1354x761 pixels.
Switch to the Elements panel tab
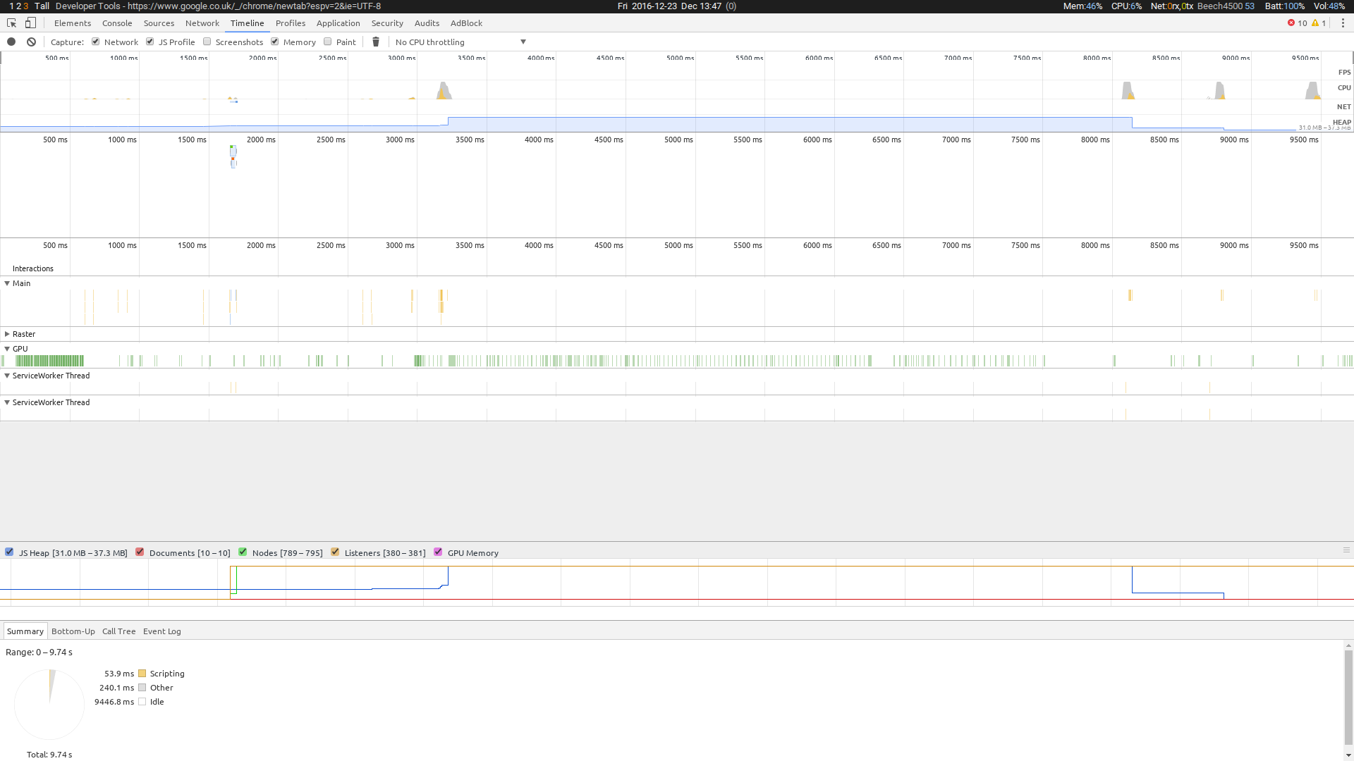coord(73,23)
